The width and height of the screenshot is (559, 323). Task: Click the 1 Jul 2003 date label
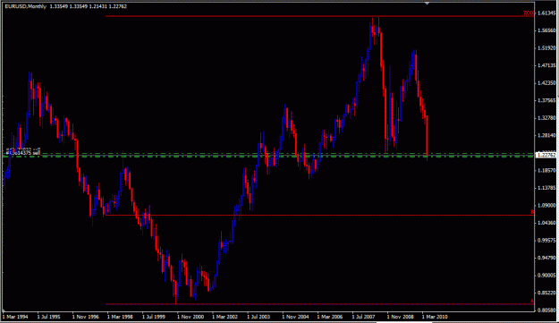point(258,317)
